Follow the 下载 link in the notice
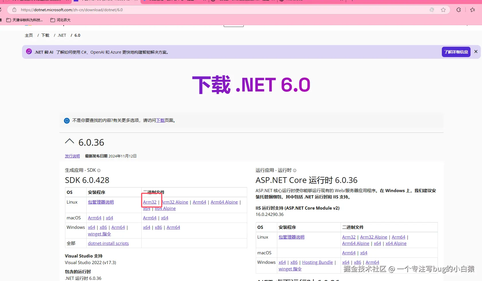The width and height of the screenshot is (482, 281). [x=160, y=120]
